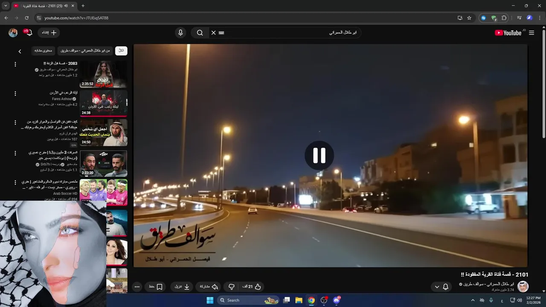The width and height of the screenshot is (546, 307).
Task: Open the Arab Soccer HD channel link
Action: (x=65, y=194)
